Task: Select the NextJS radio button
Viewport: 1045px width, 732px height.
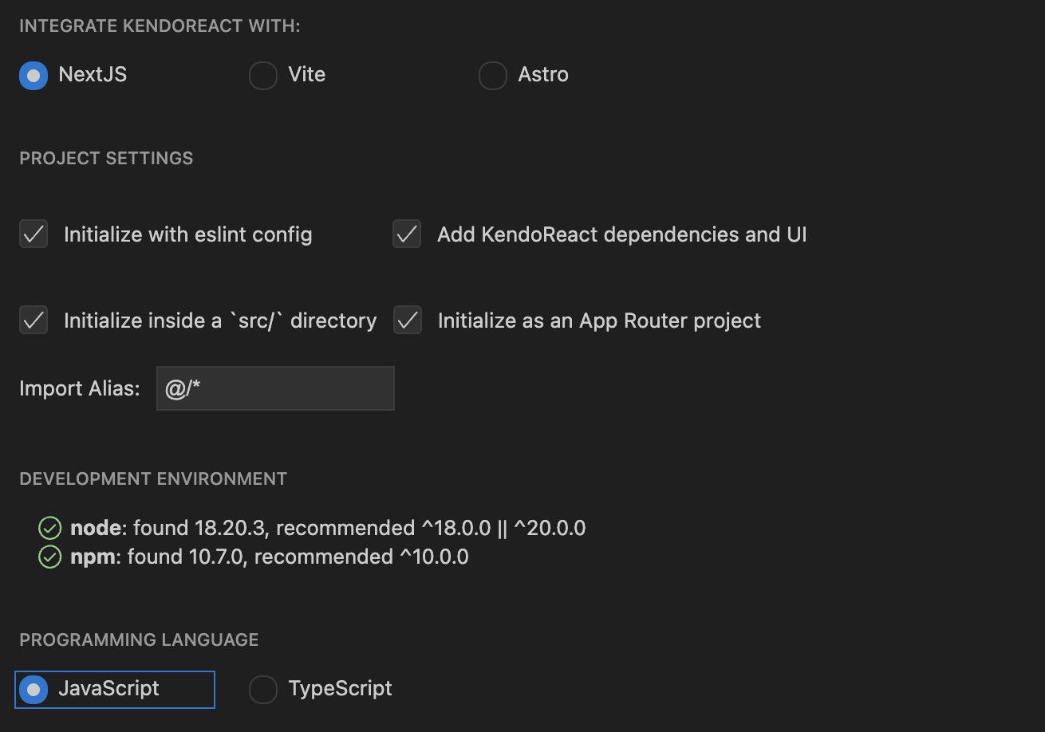Action: [x=34, y=76]
